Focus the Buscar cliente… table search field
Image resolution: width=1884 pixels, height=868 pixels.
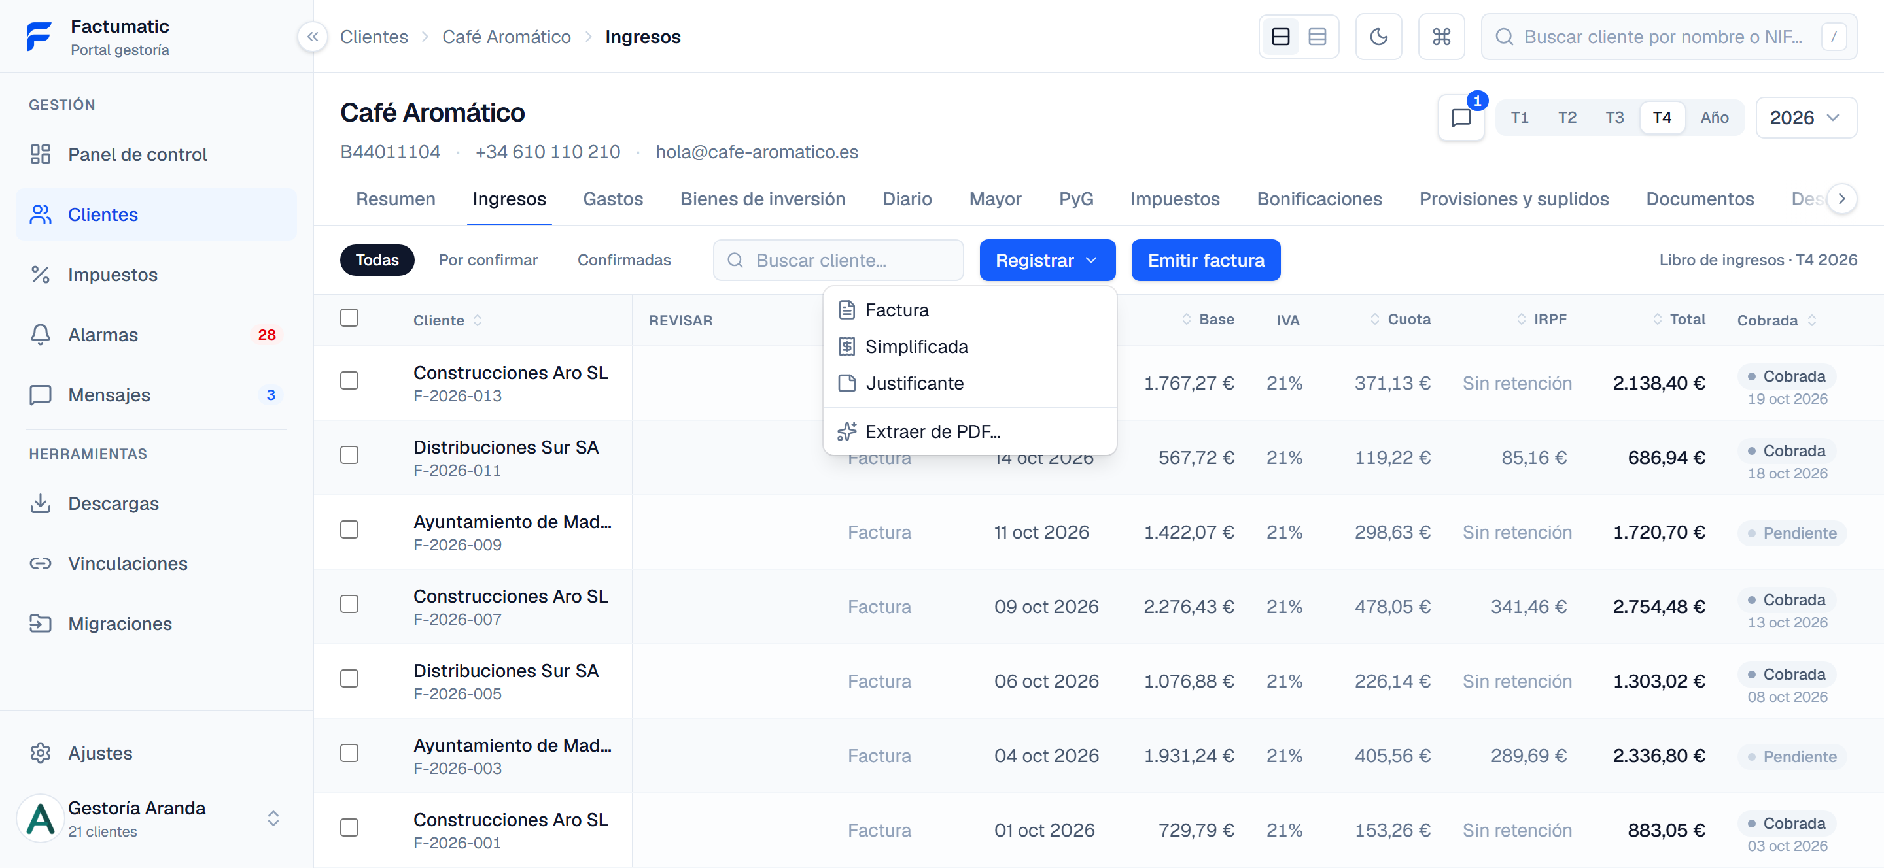(x=837, y=260)
